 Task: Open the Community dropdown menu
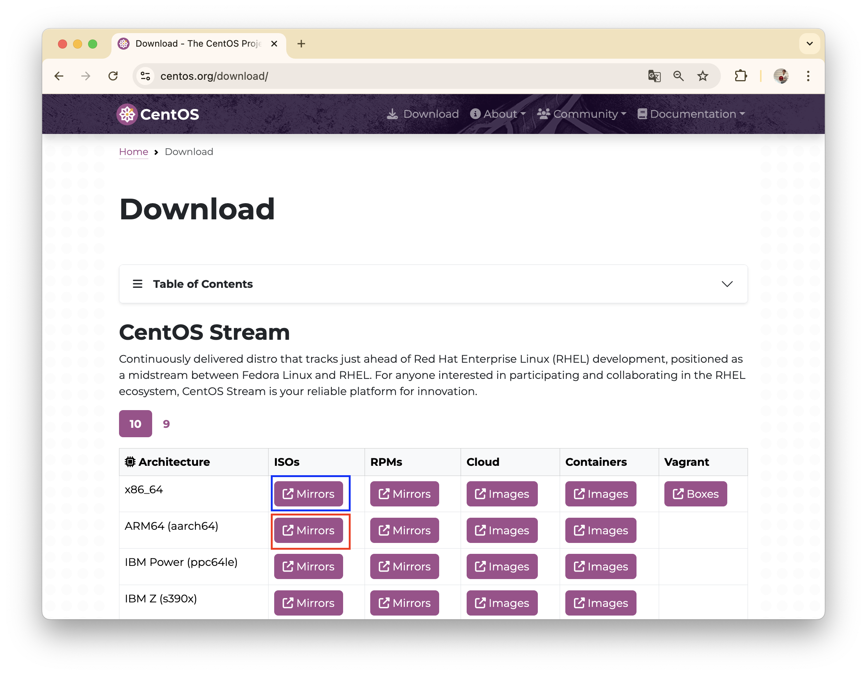tap(582, 114)
